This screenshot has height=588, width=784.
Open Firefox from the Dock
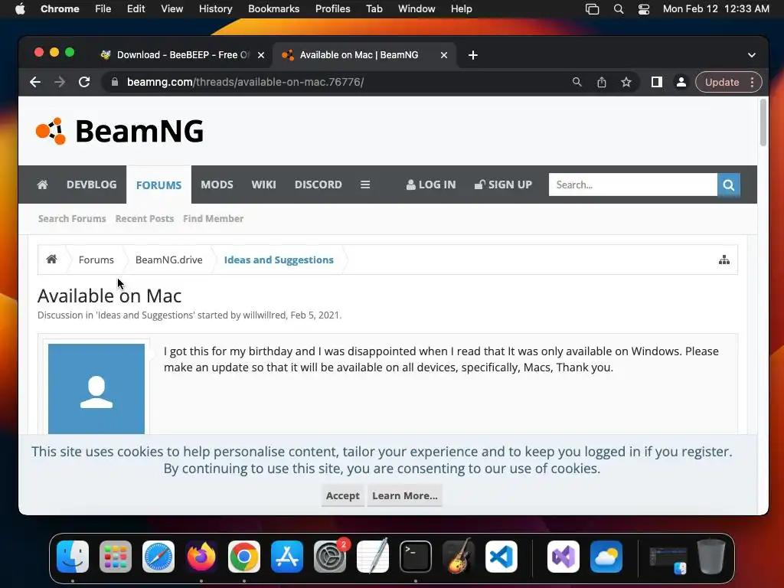tap(201, 557)
